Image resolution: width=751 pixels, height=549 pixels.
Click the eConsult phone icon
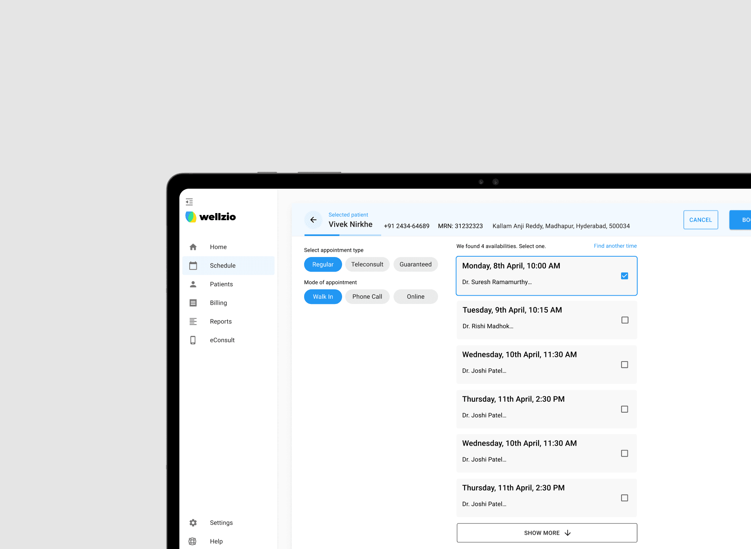tap(193, 340)
